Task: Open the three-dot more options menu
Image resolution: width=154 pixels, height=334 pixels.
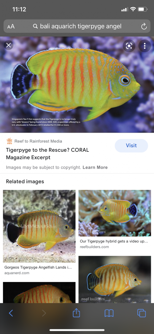Action: pyautogui.click(x=145, y=46)
